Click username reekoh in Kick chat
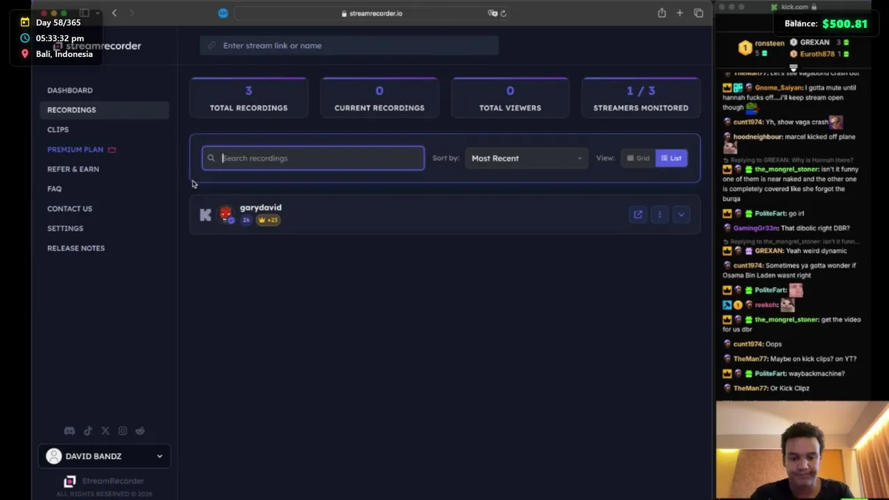This screenshot has width=889, height=500. point(766,305)
